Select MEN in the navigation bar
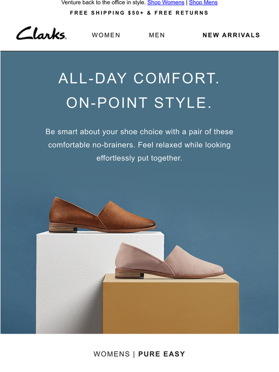The width and height of the screenshot is (279, 372). 157,35
